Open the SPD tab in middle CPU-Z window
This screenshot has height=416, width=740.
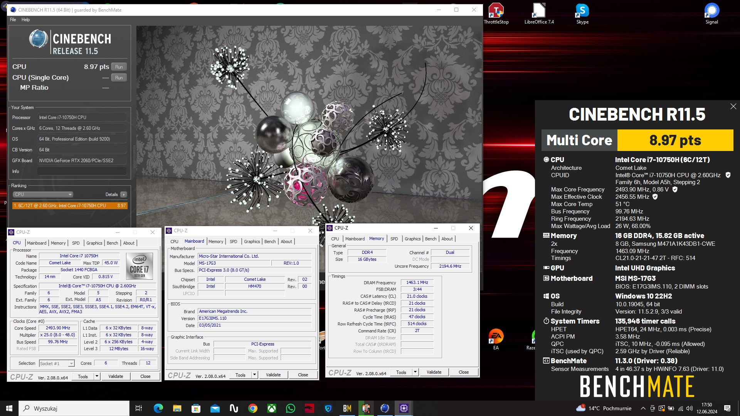click(234, 242)
